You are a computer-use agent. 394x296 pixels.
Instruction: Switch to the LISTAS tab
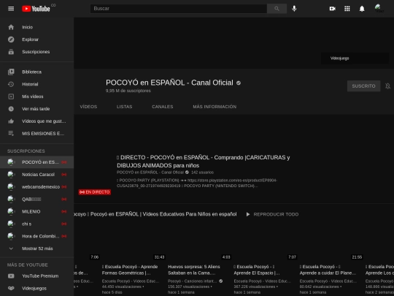point(124,107)
